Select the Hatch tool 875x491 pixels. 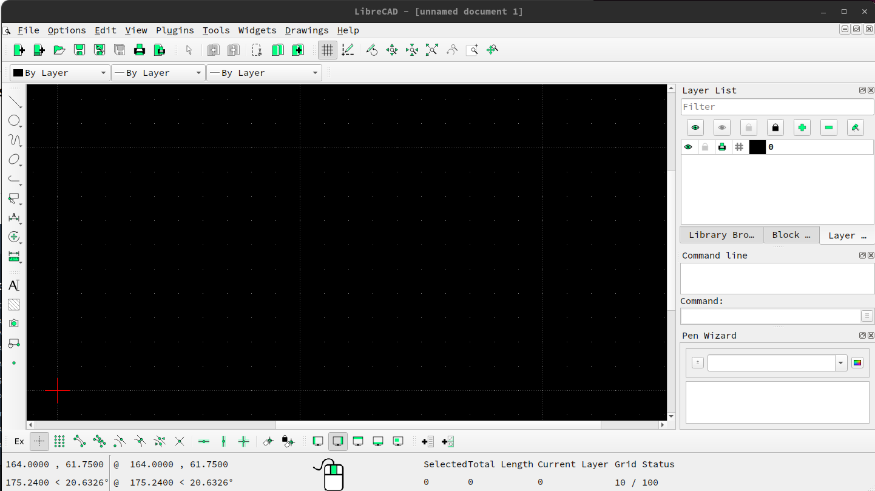coord(14,305)
